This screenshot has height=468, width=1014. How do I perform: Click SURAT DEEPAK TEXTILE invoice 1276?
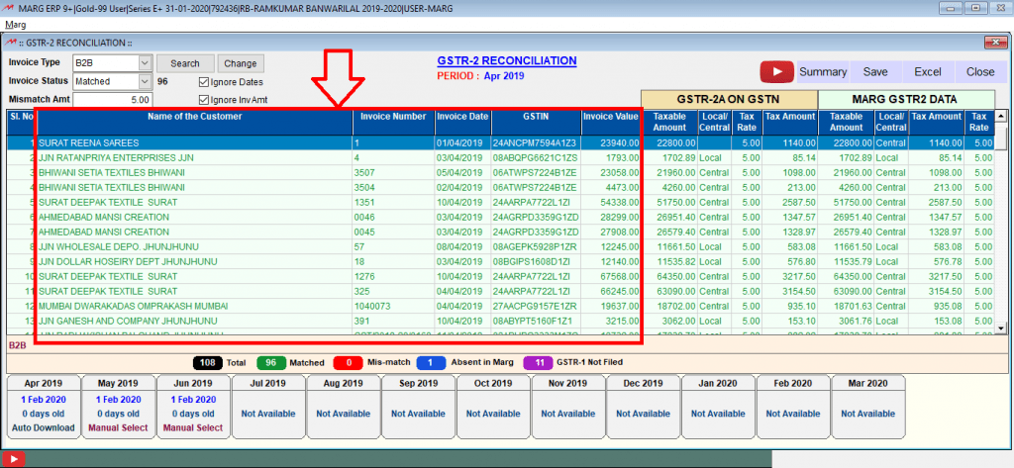coord(500,277)
